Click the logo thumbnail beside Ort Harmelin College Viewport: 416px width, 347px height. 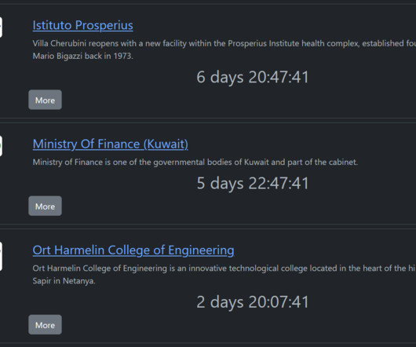point(1,256)
